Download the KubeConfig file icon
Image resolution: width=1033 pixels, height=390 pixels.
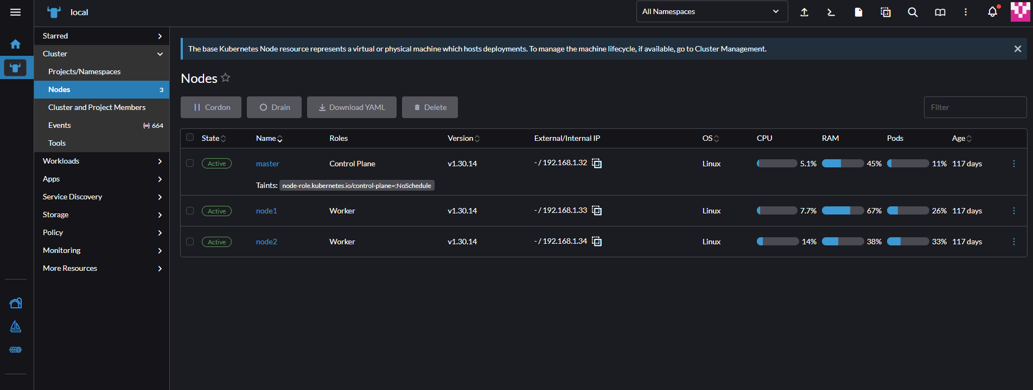tap(858, 12)
